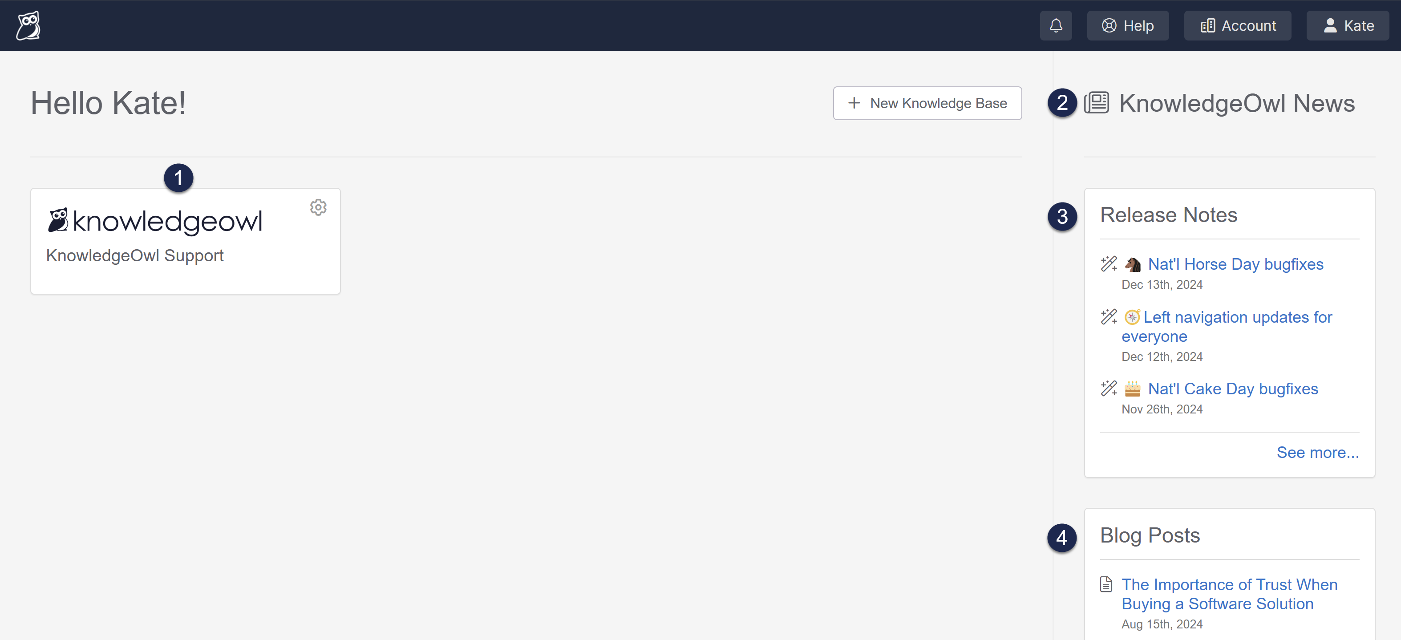
Task: Click the KnowledgeOwl owl logo in top bar
Action: tap(28, 25)
